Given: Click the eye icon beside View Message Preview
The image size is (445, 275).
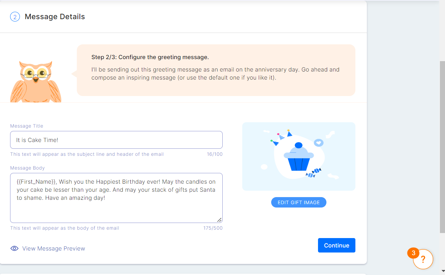Looking at the screenshot, I should click(14, 248).
